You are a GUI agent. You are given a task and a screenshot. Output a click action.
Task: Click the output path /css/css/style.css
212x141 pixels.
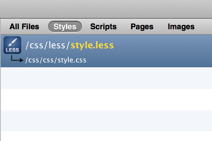[56, 60]
